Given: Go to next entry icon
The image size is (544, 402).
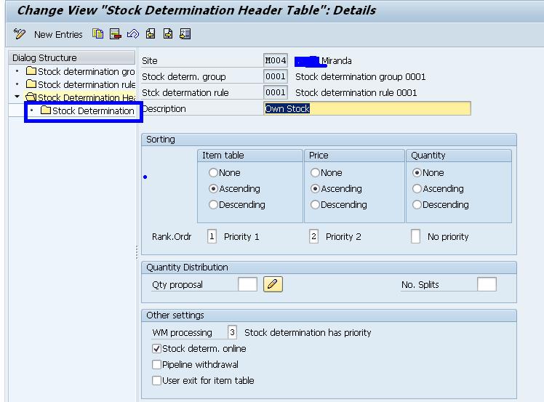Looking at the screenshot, I should pyautogui.click(x=168, y=34).
